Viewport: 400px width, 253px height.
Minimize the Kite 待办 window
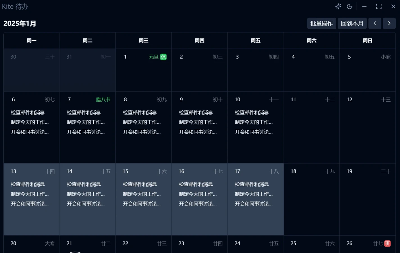[x=364, y=6]
